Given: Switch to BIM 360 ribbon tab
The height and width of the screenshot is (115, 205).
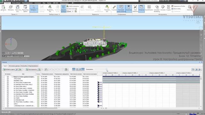Looking at the screenshot, I should [55, 3].
